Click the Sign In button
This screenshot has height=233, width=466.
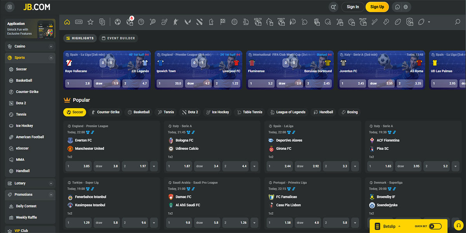pos(353,7)
